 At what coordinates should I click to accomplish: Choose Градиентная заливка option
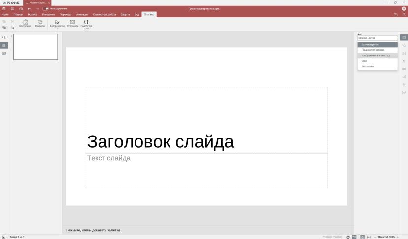point(377,50)
